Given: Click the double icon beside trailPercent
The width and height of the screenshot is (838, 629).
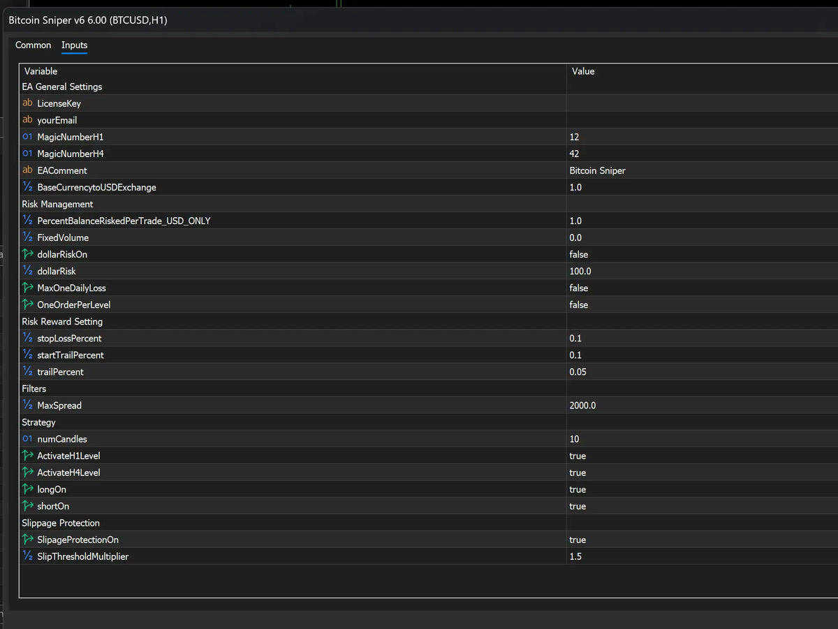Looking at the screenshot, I should (x=27, y=371).
